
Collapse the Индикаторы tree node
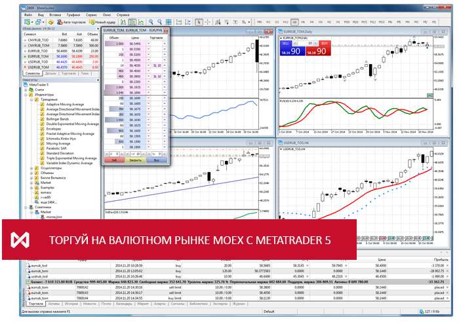(26, 95)
